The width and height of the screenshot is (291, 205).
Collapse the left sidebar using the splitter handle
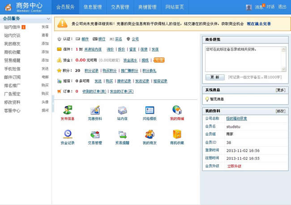tap(53, 103)
